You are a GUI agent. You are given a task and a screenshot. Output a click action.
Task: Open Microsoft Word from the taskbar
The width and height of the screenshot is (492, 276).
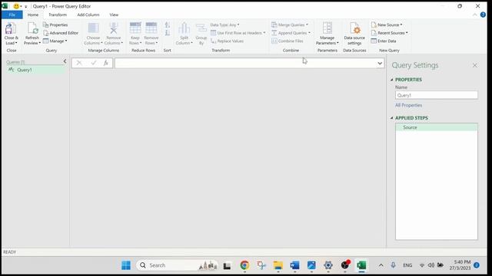click(x=294, y=265)
